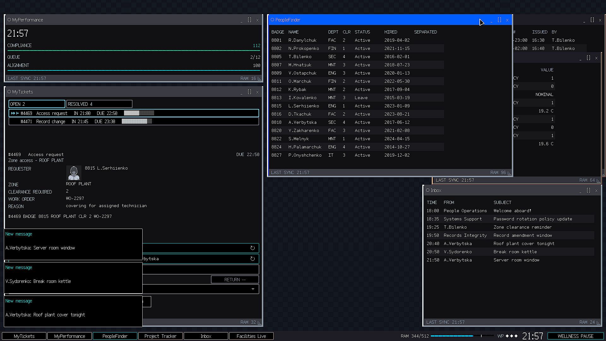The width and height of the screenshot is (606, 341).
Task: Click the SEPARATED column header in PeopleFinder
Action: [x=425, y=32]
